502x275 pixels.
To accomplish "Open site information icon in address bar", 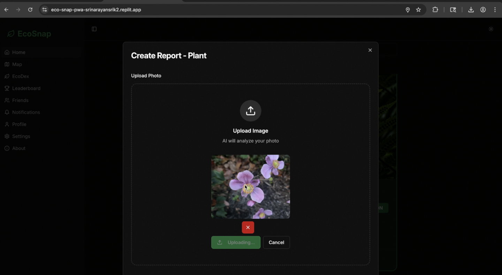I will coord(44,10).
